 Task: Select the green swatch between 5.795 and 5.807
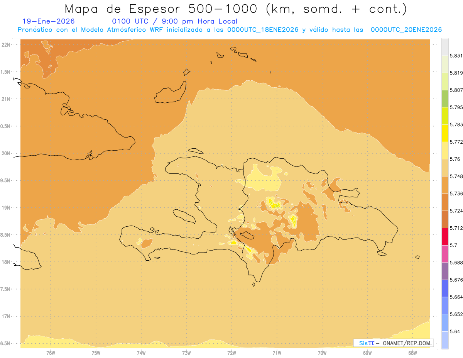coord(445,98)
